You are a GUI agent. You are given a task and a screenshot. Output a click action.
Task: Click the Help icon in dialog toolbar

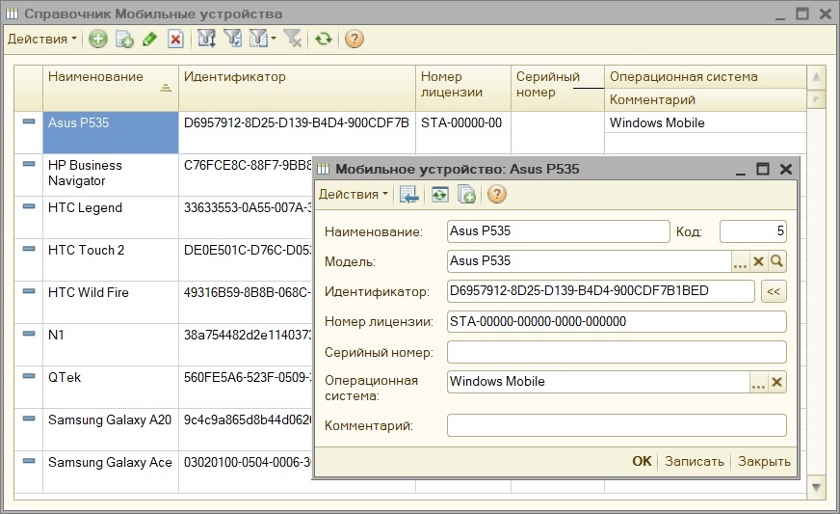click(497, 194)
